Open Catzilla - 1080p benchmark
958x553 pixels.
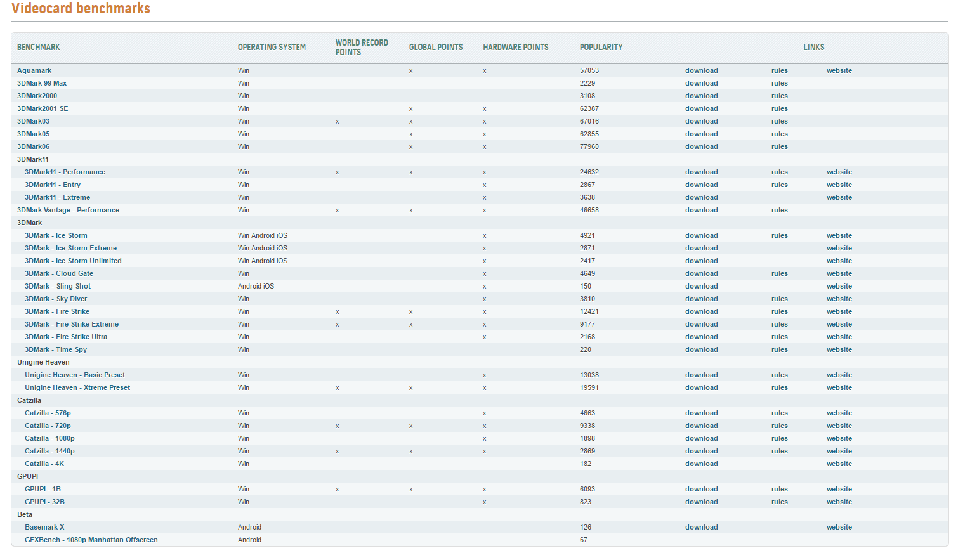tap(49, 438)
